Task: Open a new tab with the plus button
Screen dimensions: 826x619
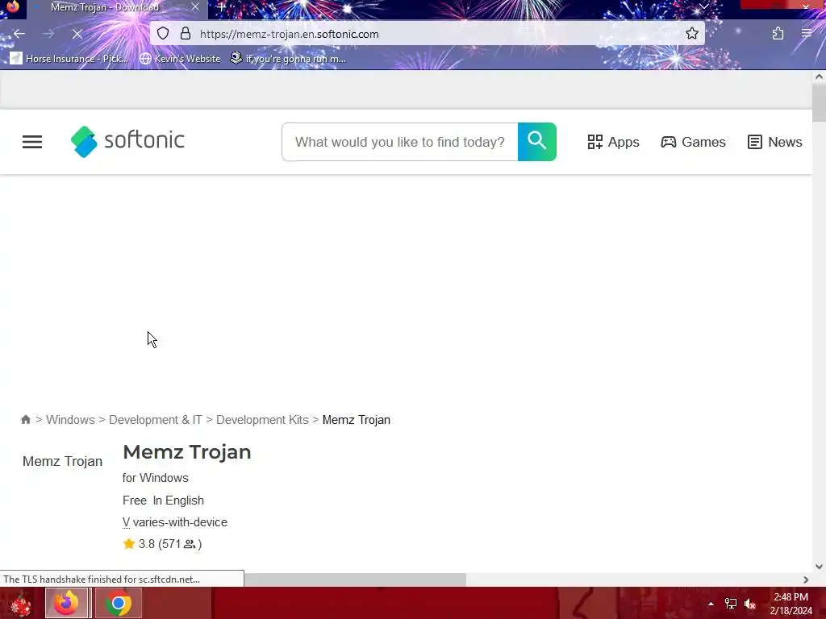Action: [221, 7]
